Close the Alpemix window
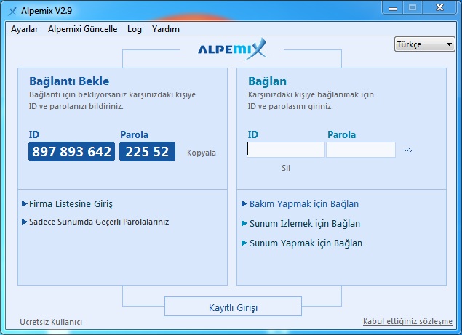Screen dimensions: 462x335 click(x=439, y=8)
